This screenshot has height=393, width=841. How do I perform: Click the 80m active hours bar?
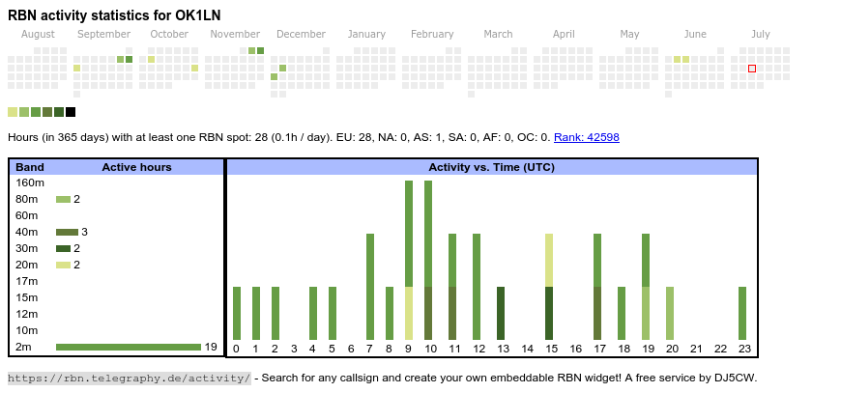click(63, 199)
